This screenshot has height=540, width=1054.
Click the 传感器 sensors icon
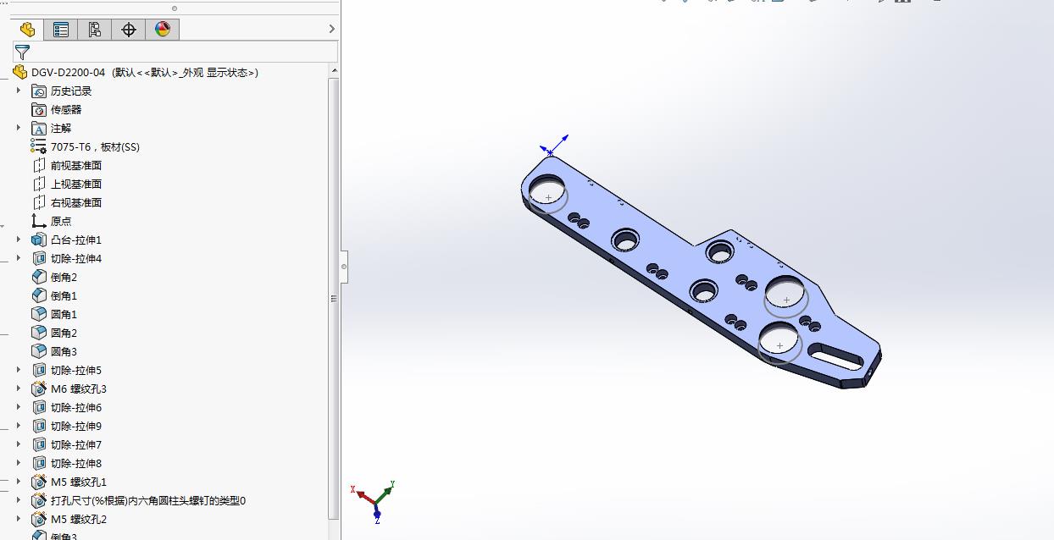point(39,109)
